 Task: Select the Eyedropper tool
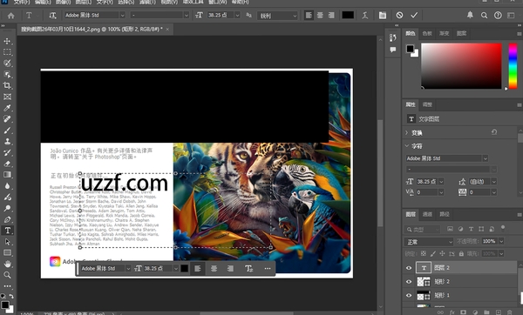click(x=7, y=108)
